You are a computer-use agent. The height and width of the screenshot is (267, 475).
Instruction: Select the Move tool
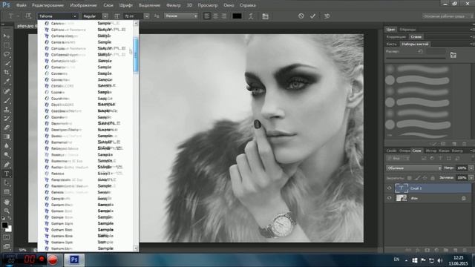[7, 36]
